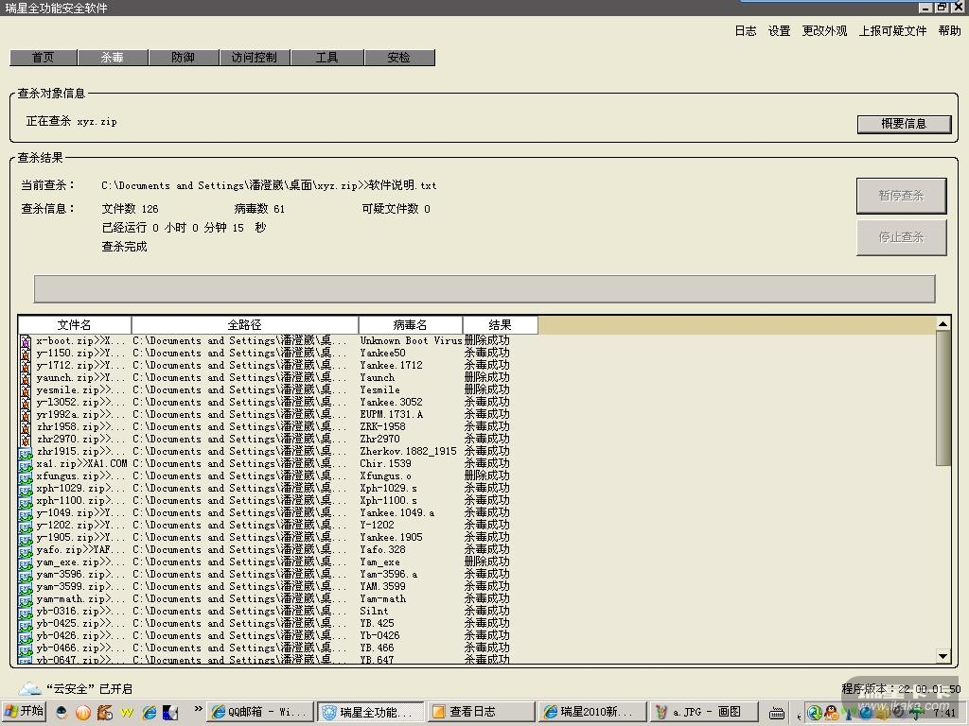The width and height of the screenshot is (969, 726).
Task: Click the orange globe quick launch icon
Action: coord(83,713)
